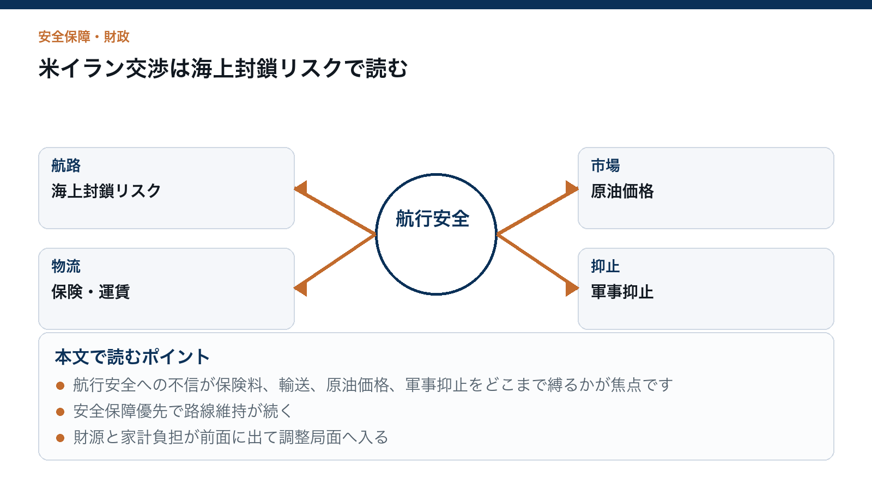Viewport: 872px width, 490px height.
Task: Click the 航行安全 center circle
Action: (x=436, y=234)
